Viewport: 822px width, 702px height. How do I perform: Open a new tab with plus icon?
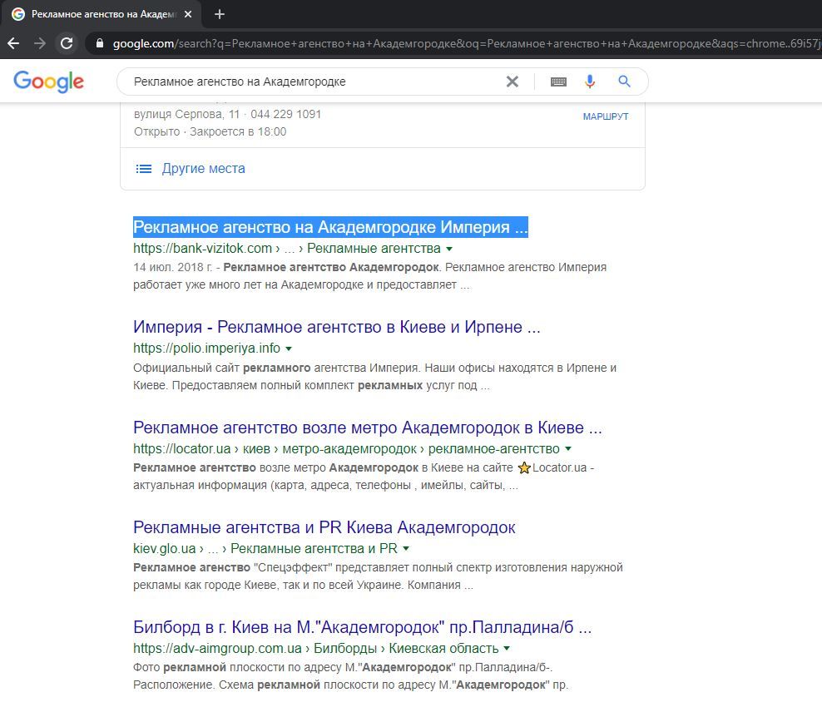click(x=220, y=14)
